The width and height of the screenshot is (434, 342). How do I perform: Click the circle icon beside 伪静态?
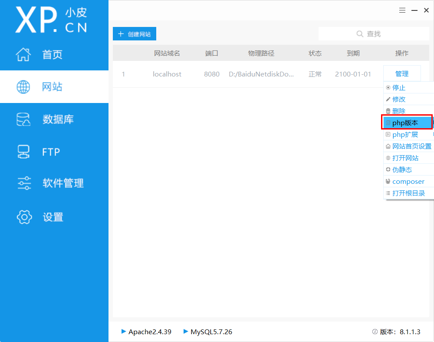pos(388,169)
